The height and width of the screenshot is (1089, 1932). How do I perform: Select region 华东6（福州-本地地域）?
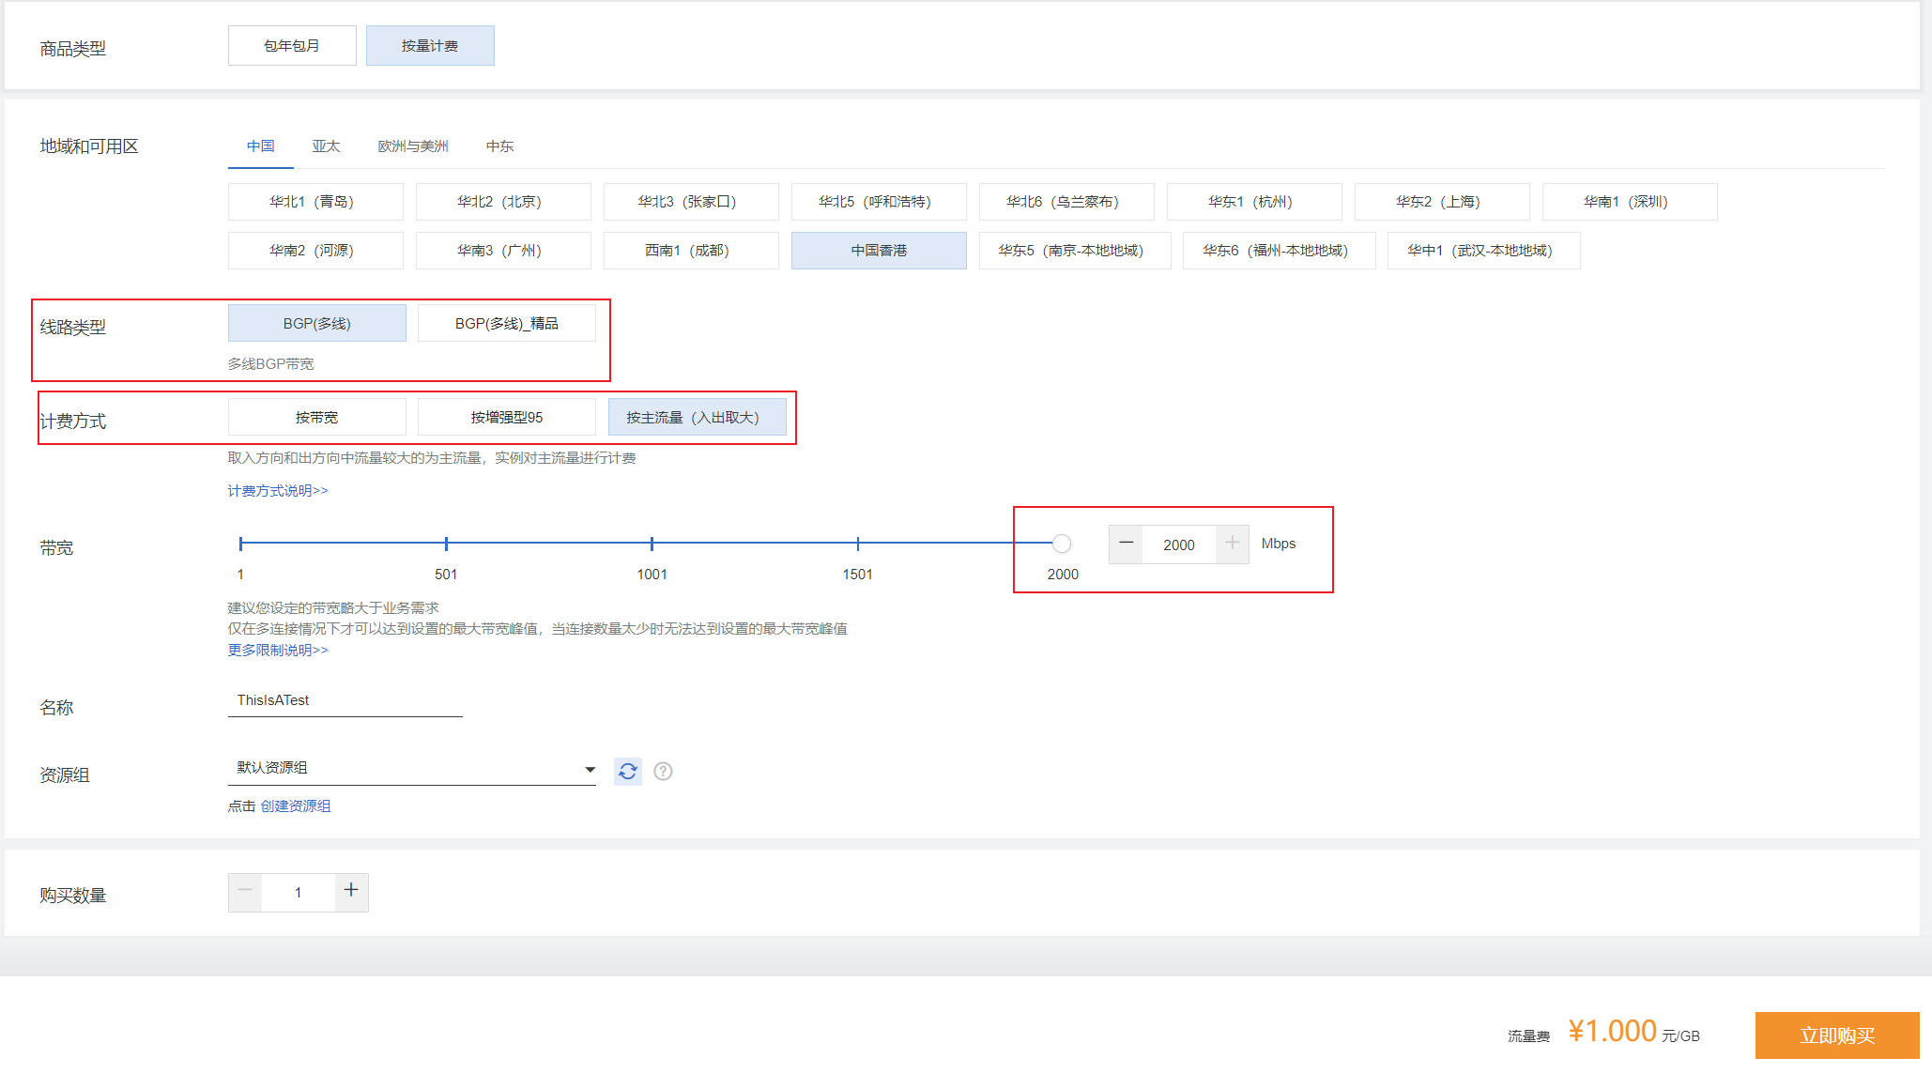point(1280,251)
